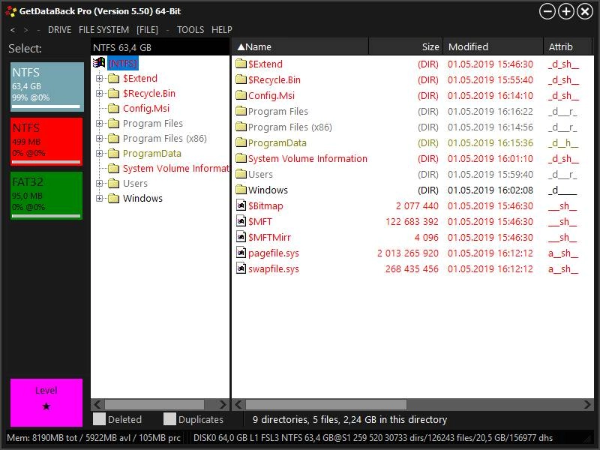This screenshot has height=450, width=600.
Task: Click the $MFT file icon
Action: [x=241, y=221]
